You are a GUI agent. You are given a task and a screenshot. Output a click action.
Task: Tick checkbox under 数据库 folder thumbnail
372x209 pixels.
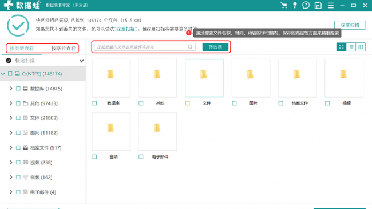click(94, 103)
